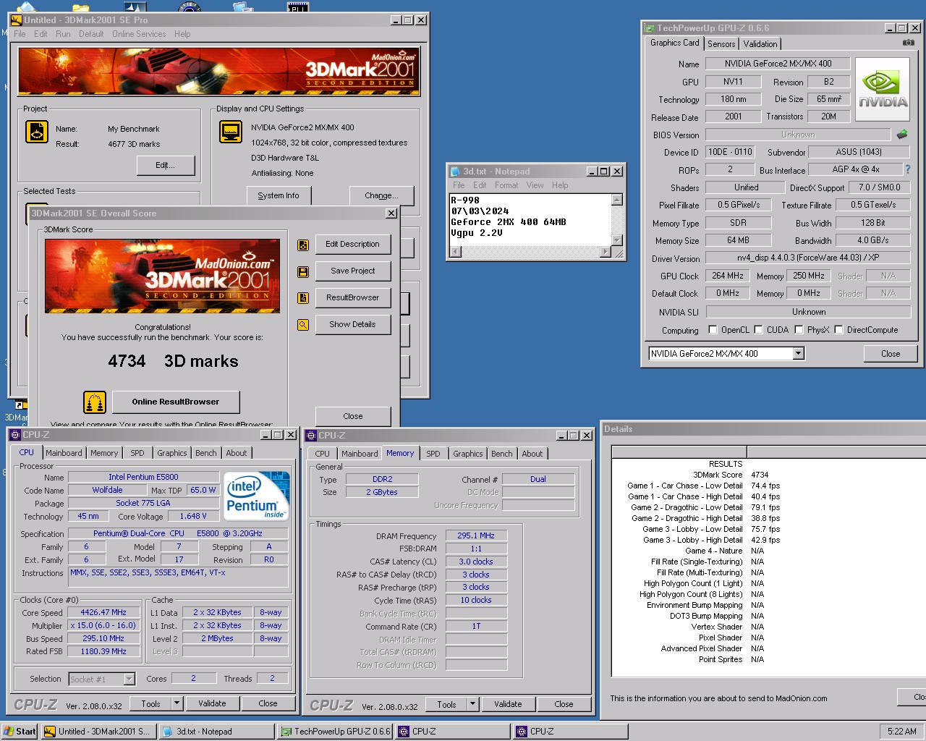926x741 pixels.
Task: Click the Online ResultBrowser button
Action: click(x=175, y=402)
